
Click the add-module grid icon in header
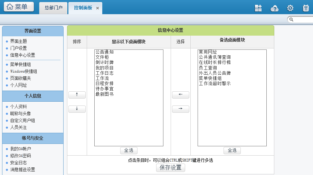[258, 8]
